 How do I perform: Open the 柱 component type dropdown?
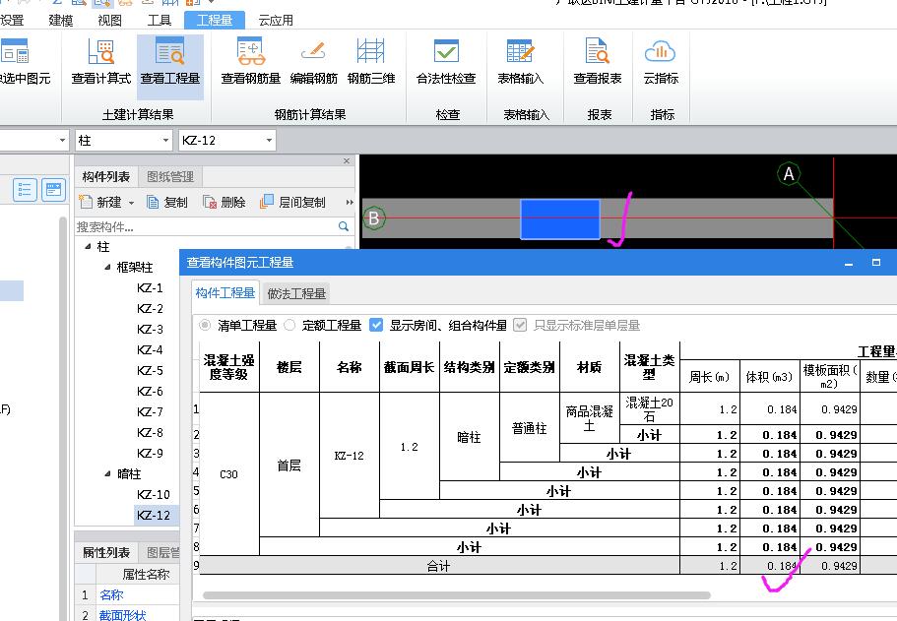coord(165,140)
